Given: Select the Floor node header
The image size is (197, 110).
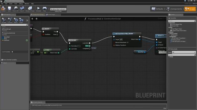Looking at the screenshot, I should point(52,50).
